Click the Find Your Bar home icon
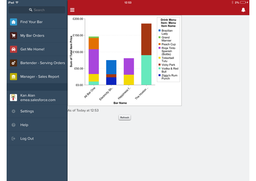 coord(13,22)
